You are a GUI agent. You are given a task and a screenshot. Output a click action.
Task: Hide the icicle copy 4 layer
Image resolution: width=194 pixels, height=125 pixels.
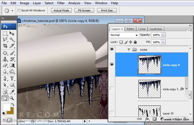click(x=112, y=65)
